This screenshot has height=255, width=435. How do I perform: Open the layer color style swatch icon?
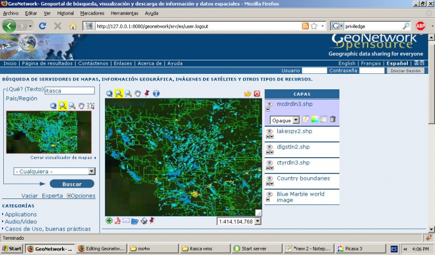pyautogui.click(x=314, y=120)
